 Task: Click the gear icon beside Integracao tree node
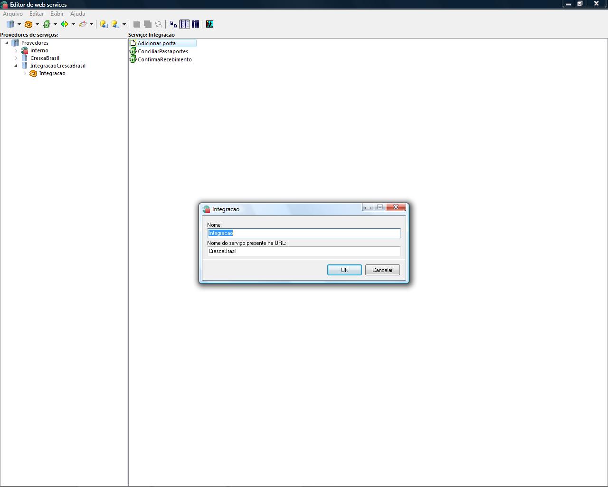coord(33,73)
